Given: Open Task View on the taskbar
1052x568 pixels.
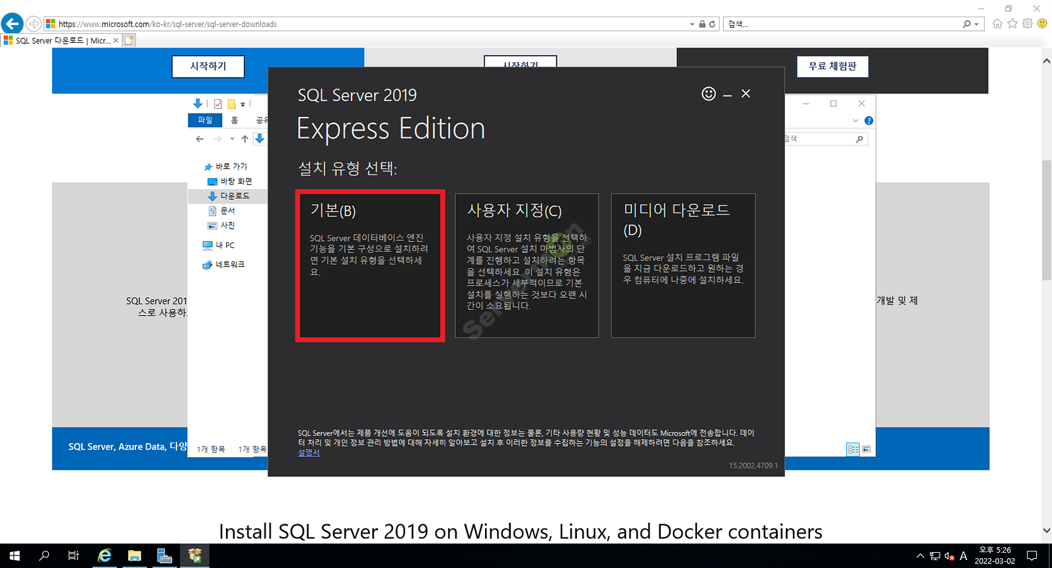Looking at the screenshot, I should coord(73,556).
